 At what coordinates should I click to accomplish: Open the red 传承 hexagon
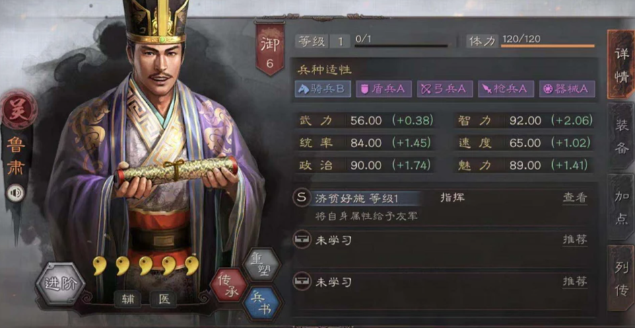tap(229, 285)
